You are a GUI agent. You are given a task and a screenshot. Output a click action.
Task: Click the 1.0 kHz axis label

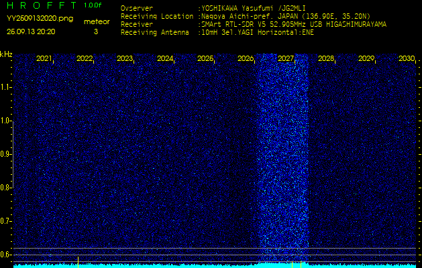point(5,121)
